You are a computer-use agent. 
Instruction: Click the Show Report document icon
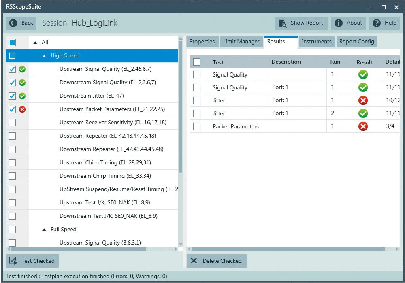click(x=283, y=23)
